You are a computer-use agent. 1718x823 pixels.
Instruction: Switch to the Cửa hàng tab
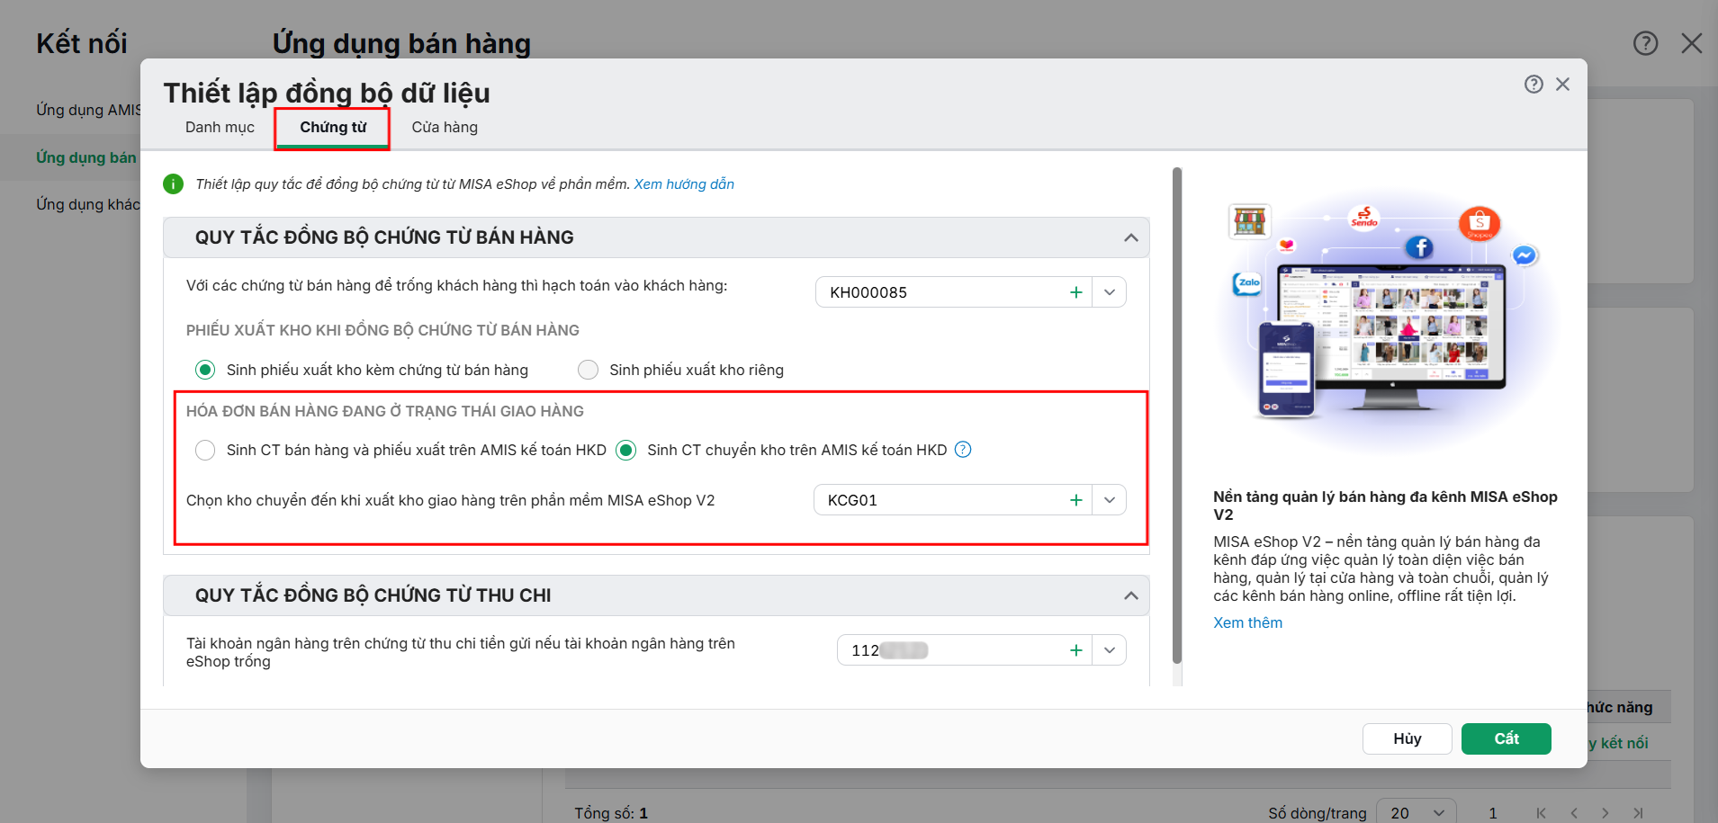click(x=445, y=128)
